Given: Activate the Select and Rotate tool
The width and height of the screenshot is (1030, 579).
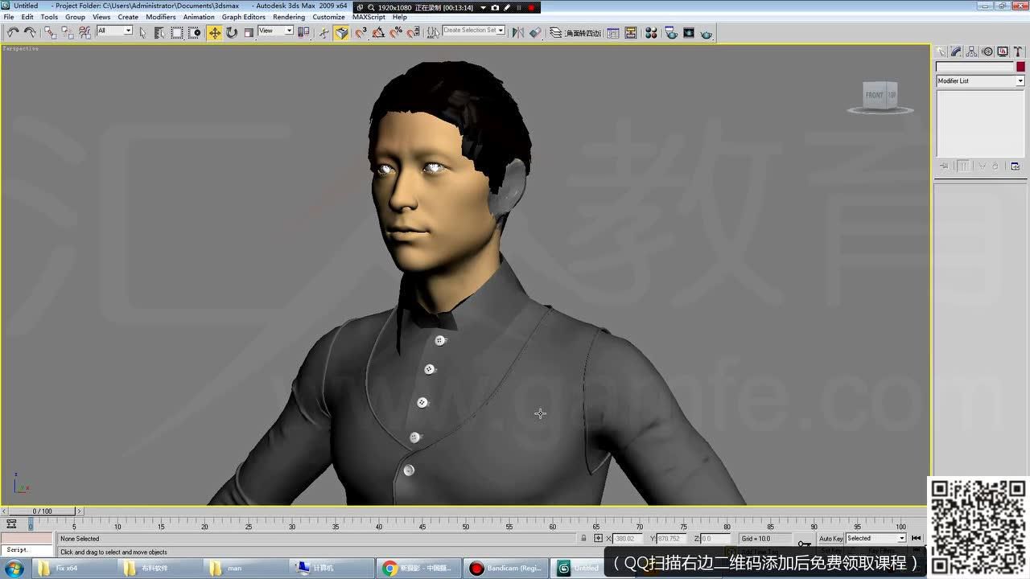Looking at the screenshot, I should [x=232, y=33].
